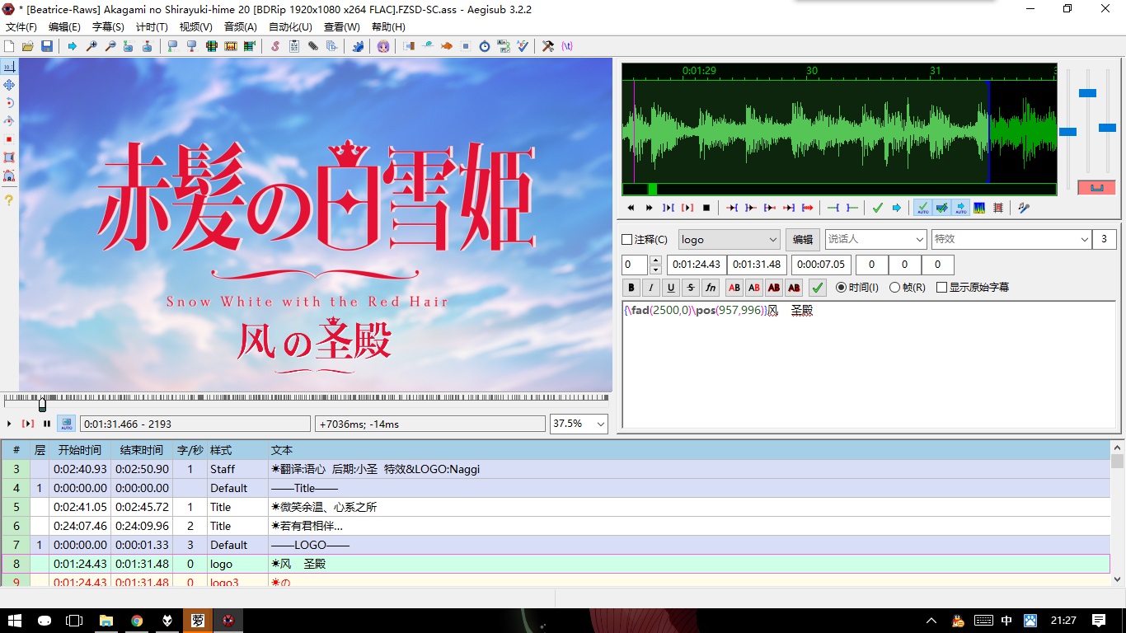Open the Automation manager anime-face icon
The width and height of the screenshot is (1126, 633).
click(383, 46)
